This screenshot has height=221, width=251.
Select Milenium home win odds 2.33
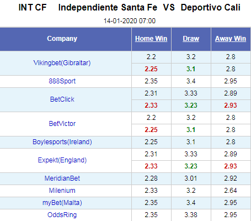point(151,191)
